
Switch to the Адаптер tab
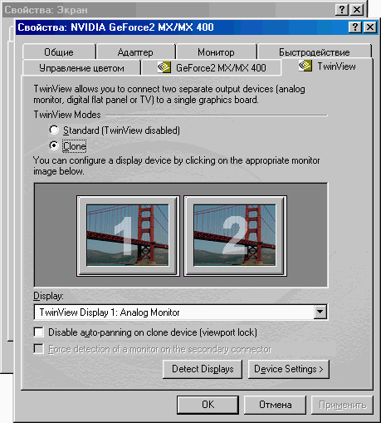[x=135, y=52]
